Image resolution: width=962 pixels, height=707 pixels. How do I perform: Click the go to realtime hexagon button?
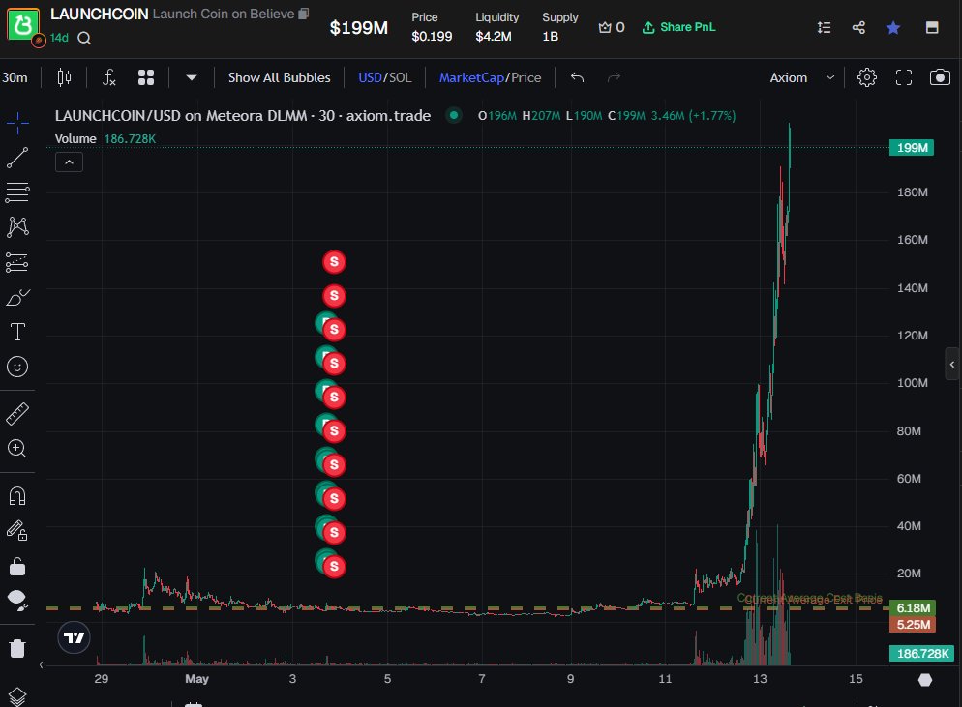[925, 679]
